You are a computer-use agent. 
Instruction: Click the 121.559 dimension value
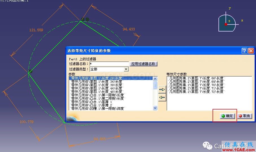point(36,30)
